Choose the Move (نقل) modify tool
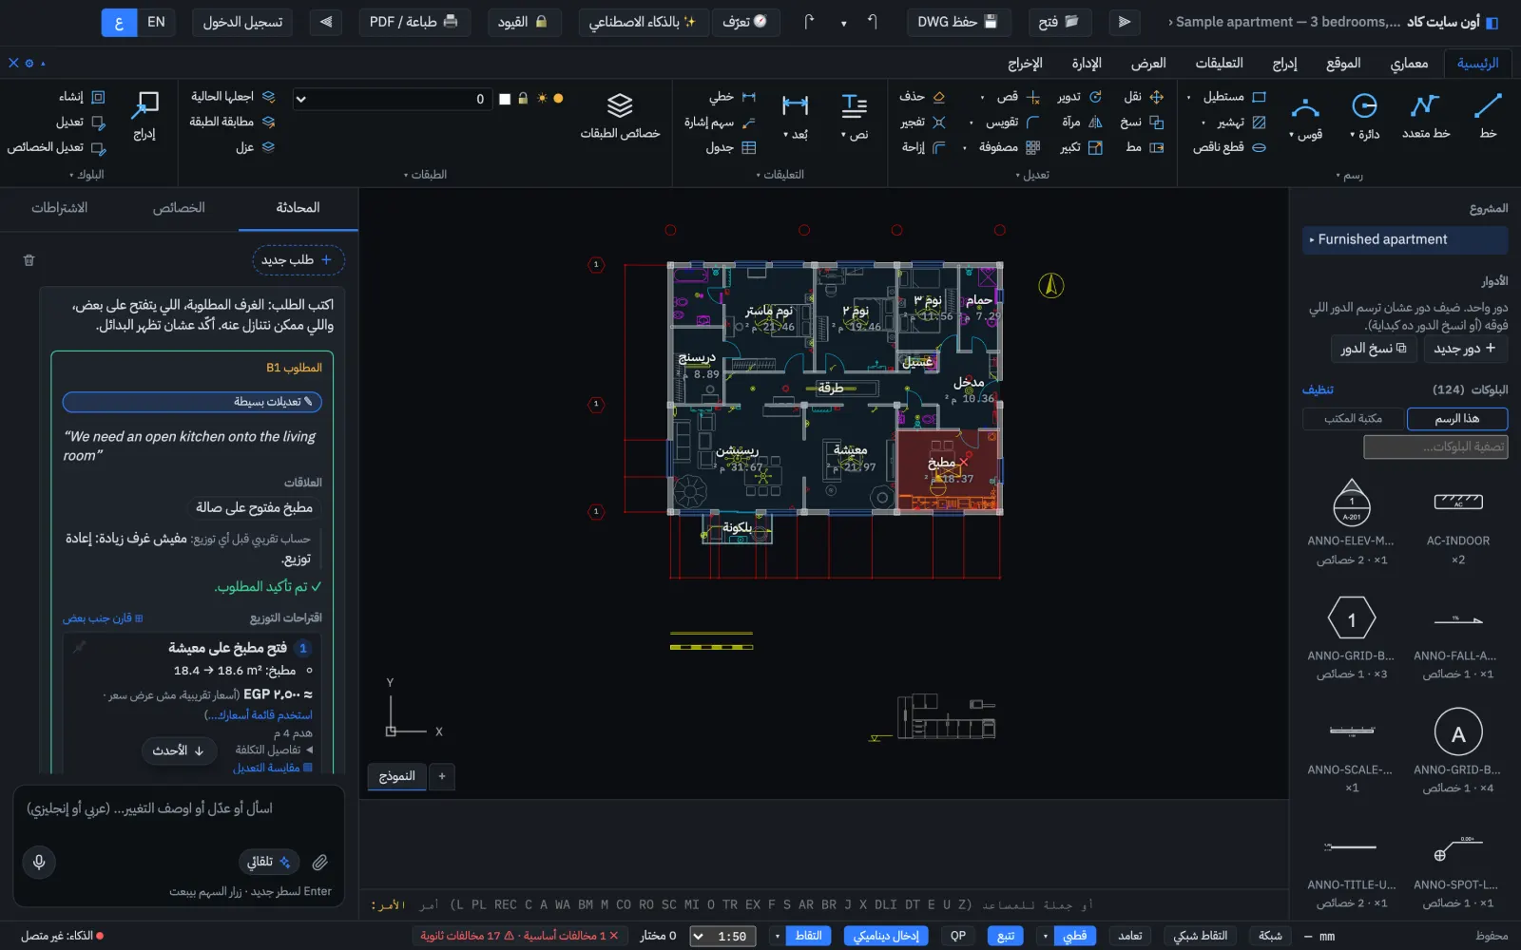 [x=1144, y=97]
